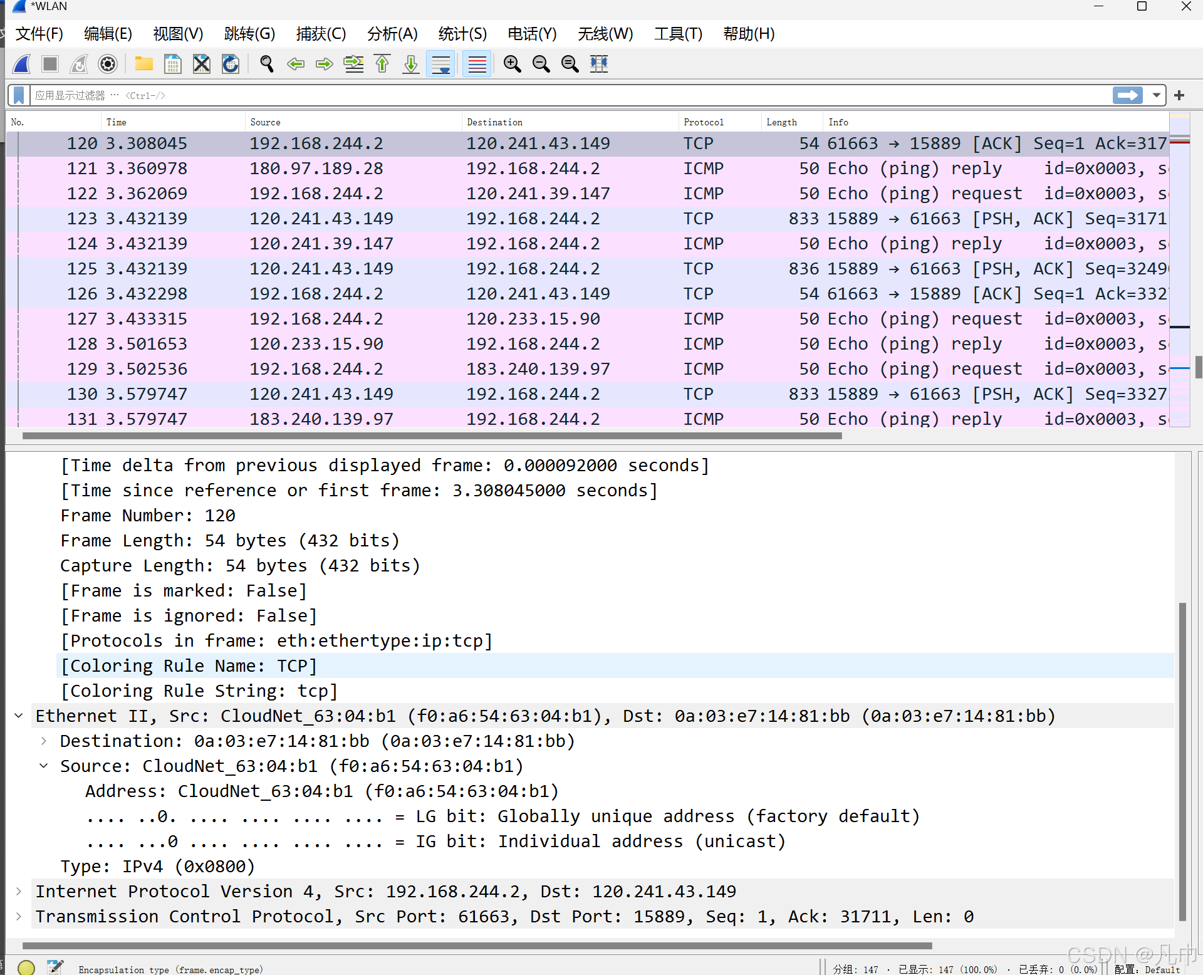Click the expert information yellow circle indicator
The image size is (1203, 975).
tap(26, 967)
